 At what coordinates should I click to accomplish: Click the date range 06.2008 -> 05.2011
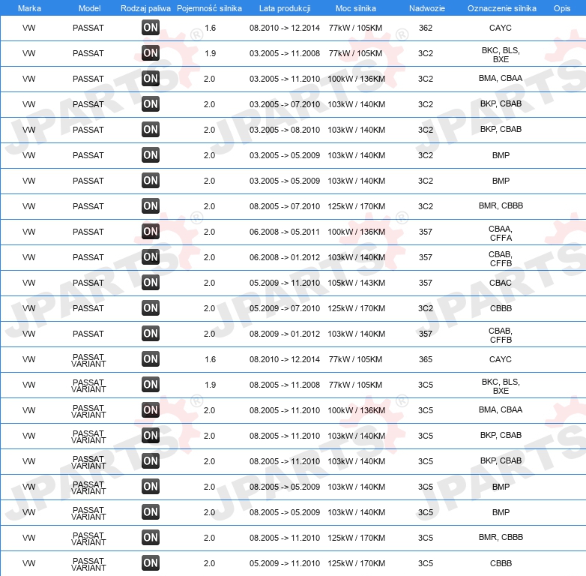point(285,232)
